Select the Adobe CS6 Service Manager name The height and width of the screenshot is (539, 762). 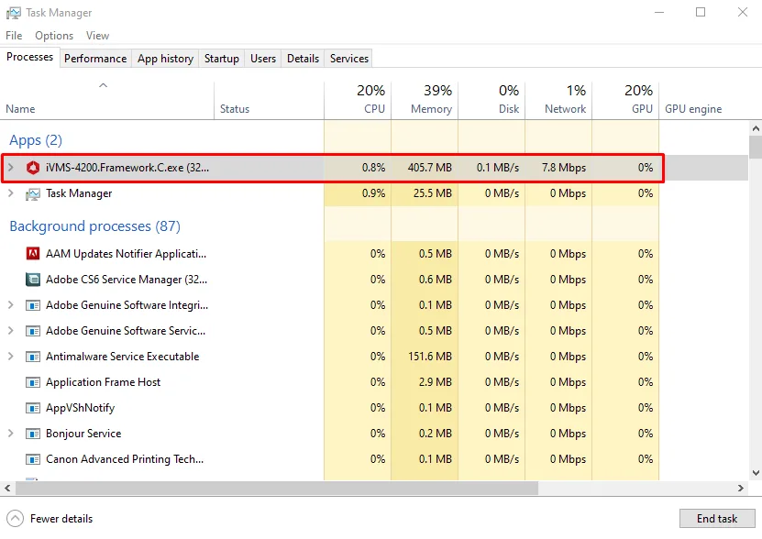(x=127, y=280)
